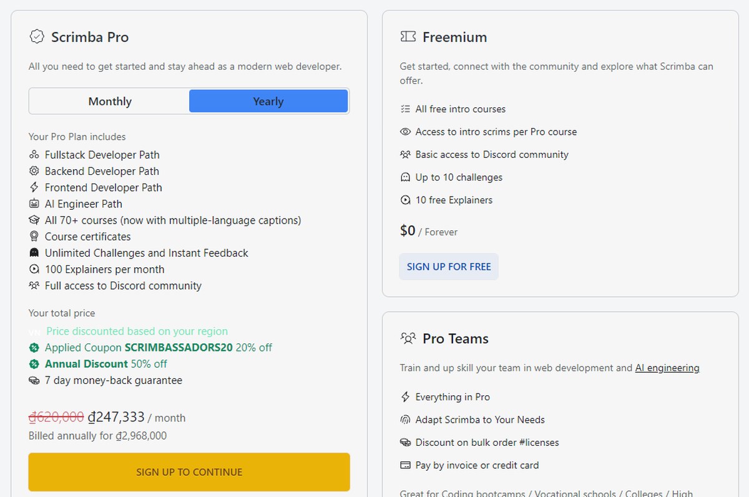Click the Sign Up For Free button
Viewport: 749px width, 497px height.
click(449, 267)
